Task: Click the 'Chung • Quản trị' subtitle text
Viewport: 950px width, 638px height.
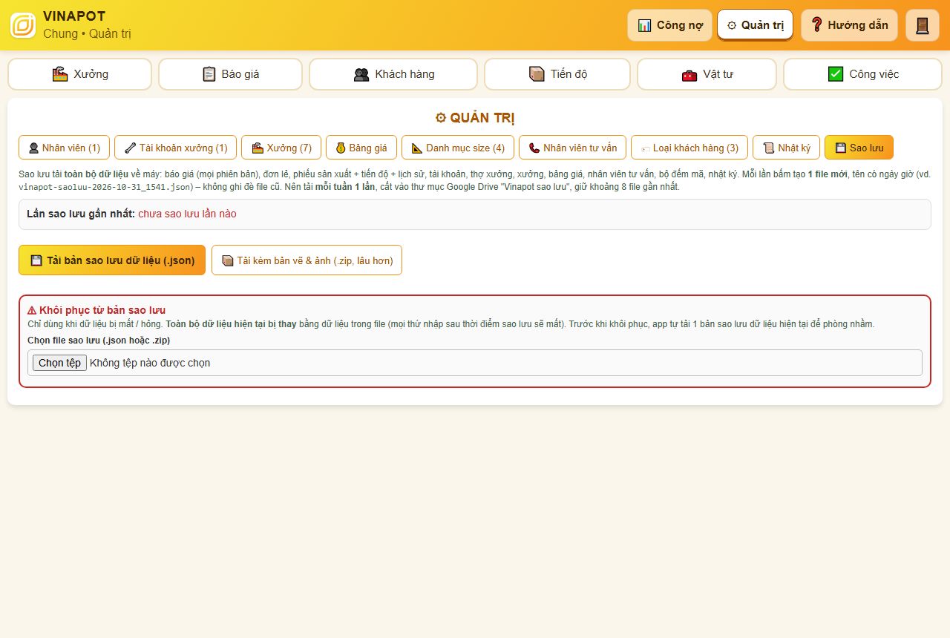Action: pos(88,33)
